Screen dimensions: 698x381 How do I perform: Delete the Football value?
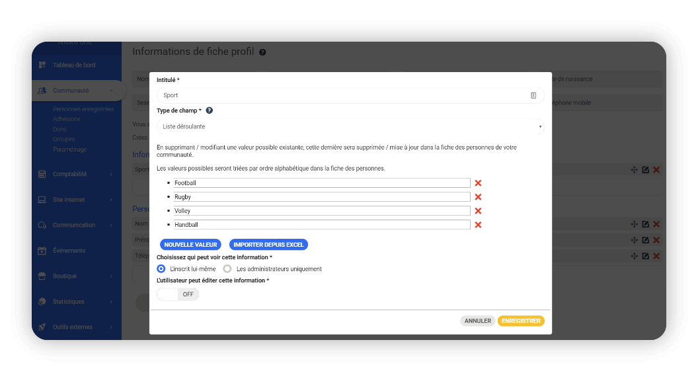pyautogui.click(x=478, y=183)
